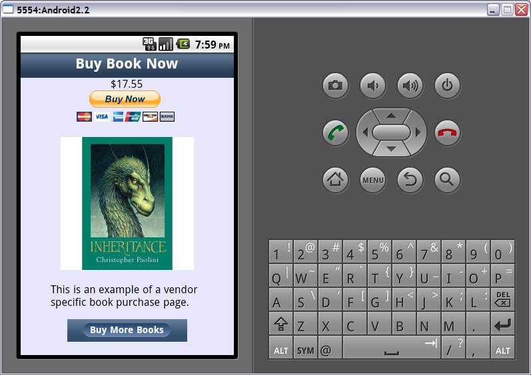
Task: Click the emulator camera hardware button
Action: point(335,85)
